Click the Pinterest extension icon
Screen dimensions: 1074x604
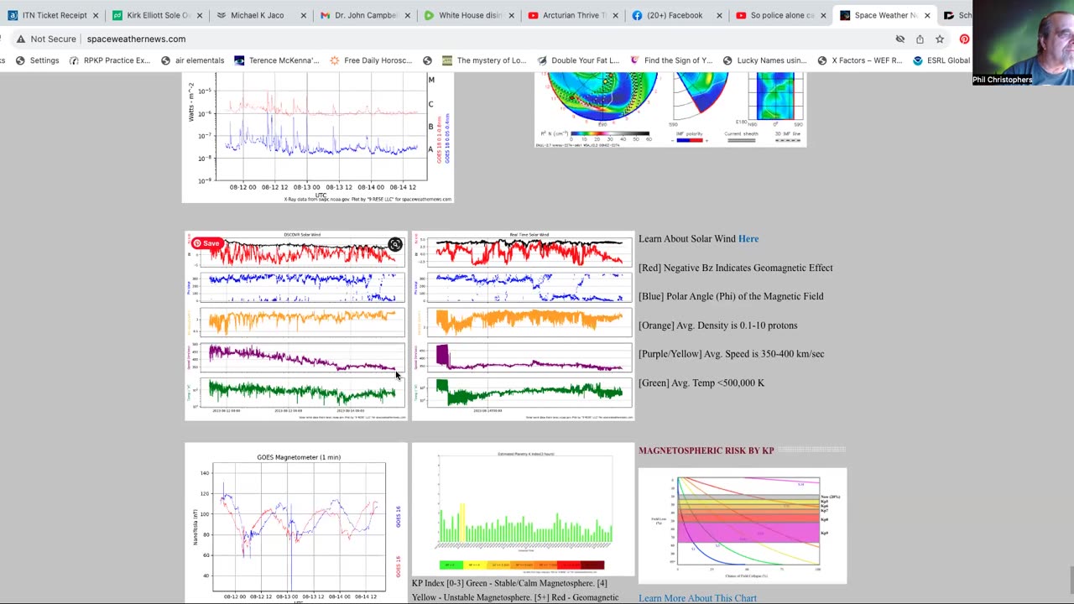point(965,39)
